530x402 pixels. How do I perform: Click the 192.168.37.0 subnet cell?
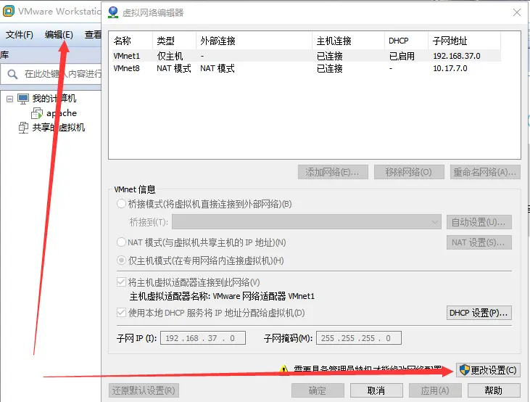[x=457, y=56]
